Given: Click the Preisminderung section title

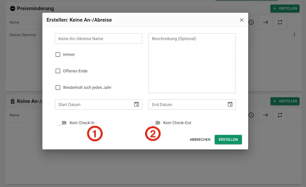Looking at the screenshot, I should (35, 8).
